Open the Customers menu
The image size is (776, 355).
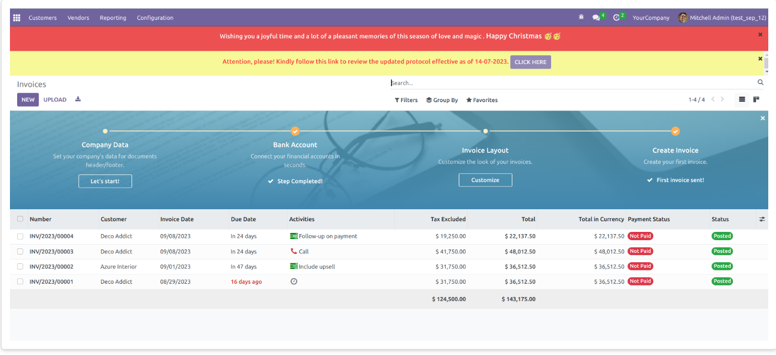click(x=43, y=18)
